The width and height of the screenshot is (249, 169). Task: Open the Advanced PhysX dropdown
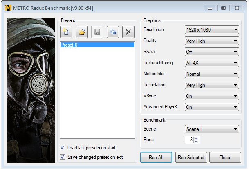212,107
